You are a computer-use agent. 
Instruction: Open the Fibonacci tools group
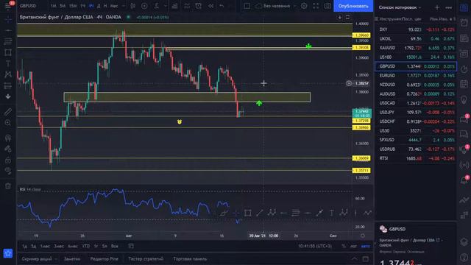pyautogui.click(x=8, y=41)
